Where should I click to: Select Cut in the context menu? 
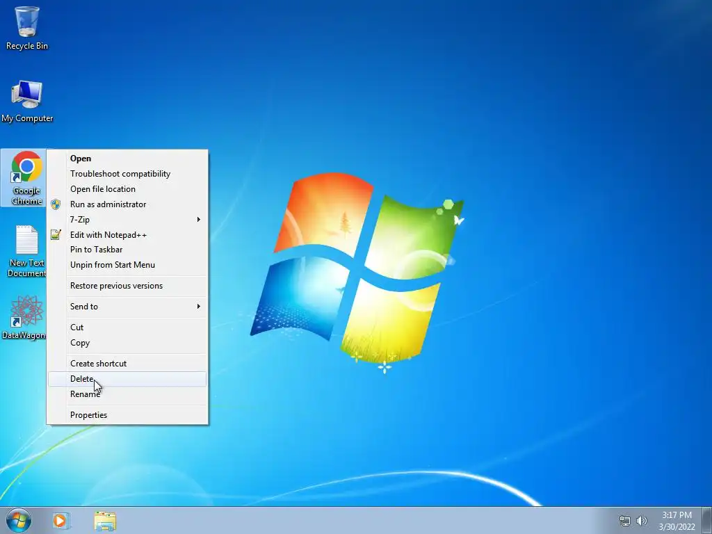[x=127, y=327]
